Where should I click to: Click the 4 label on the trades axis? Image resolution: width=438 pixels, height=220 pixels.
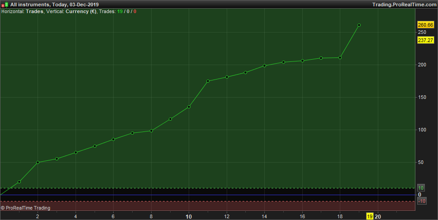tap(76, 216)
